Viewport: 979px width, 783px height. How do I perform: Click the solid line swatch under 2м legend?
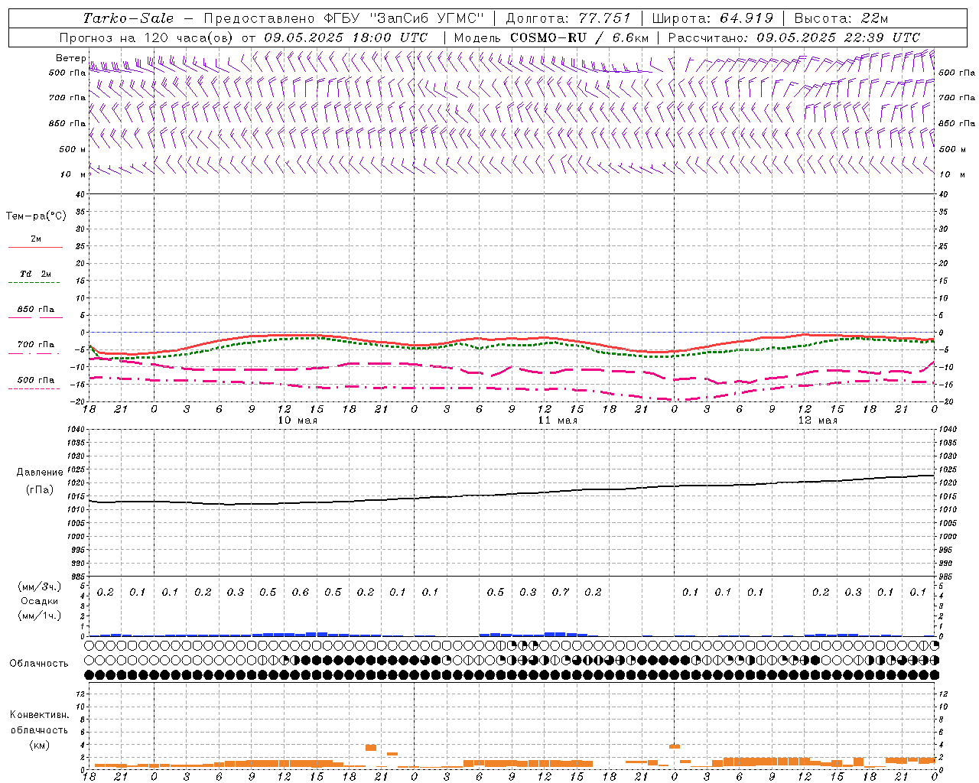(35, 247)
